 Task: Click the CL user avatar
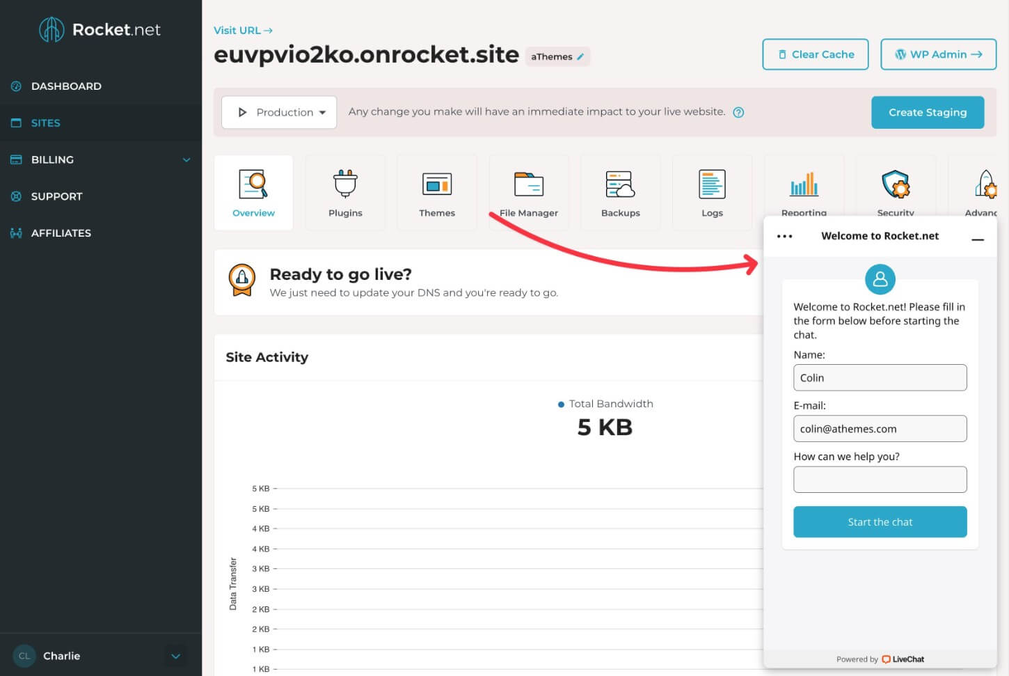(x=24, y=656)
